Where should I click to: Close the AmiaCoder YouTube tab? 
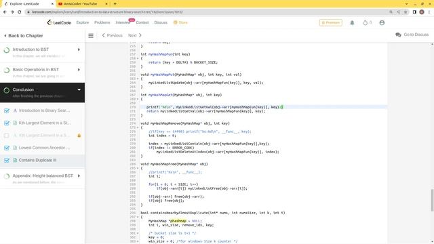[106, 4]
